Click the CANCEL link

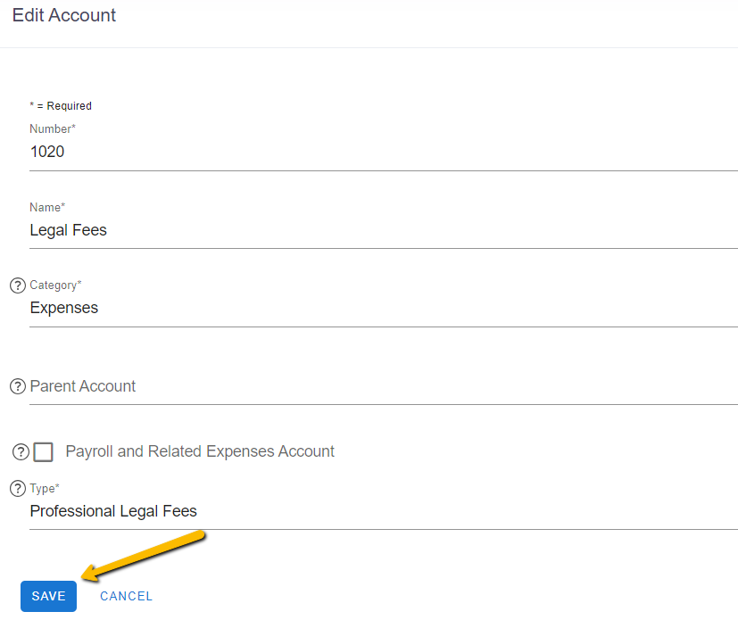pos(126,596)
